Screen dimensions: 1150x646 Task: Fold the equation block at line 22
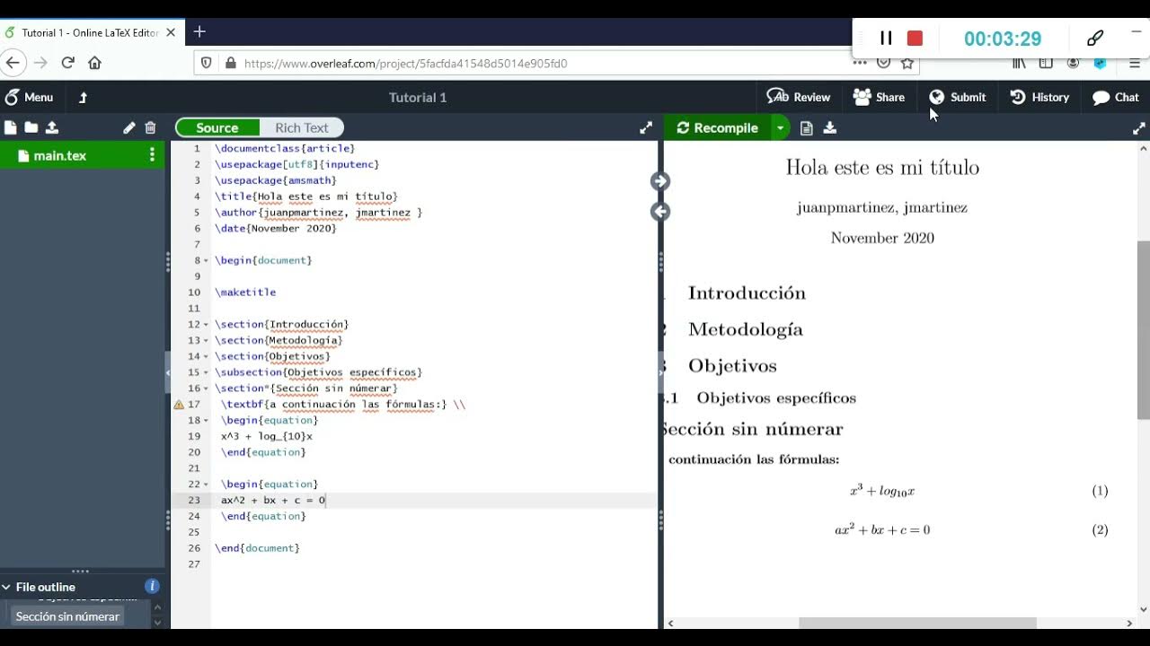point(206,484)
